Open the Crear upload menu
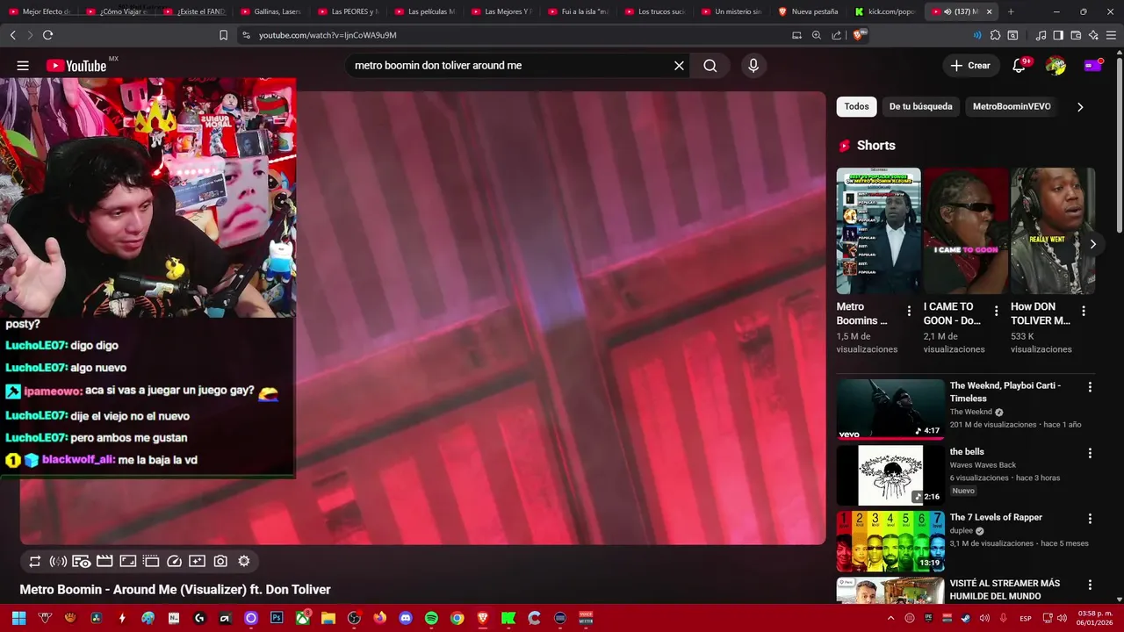The width and height of the screenshot is (1124, 632). coord(970,66)
